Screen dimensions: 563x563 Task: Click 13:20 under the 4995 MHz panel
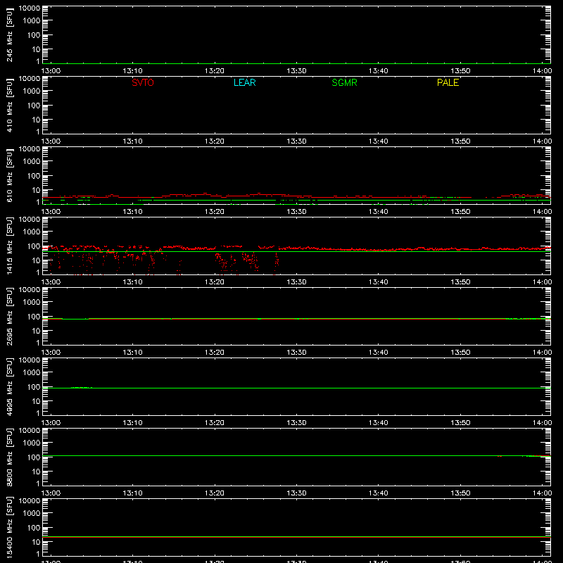click(x=215, y=423)
